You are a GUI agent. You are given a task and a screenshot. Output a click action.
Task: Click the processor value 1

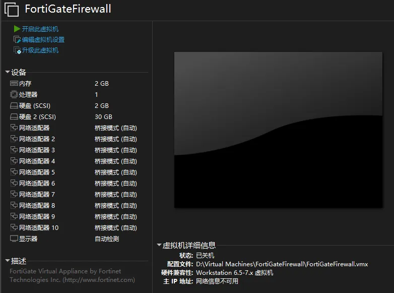(x=96, y=95)
